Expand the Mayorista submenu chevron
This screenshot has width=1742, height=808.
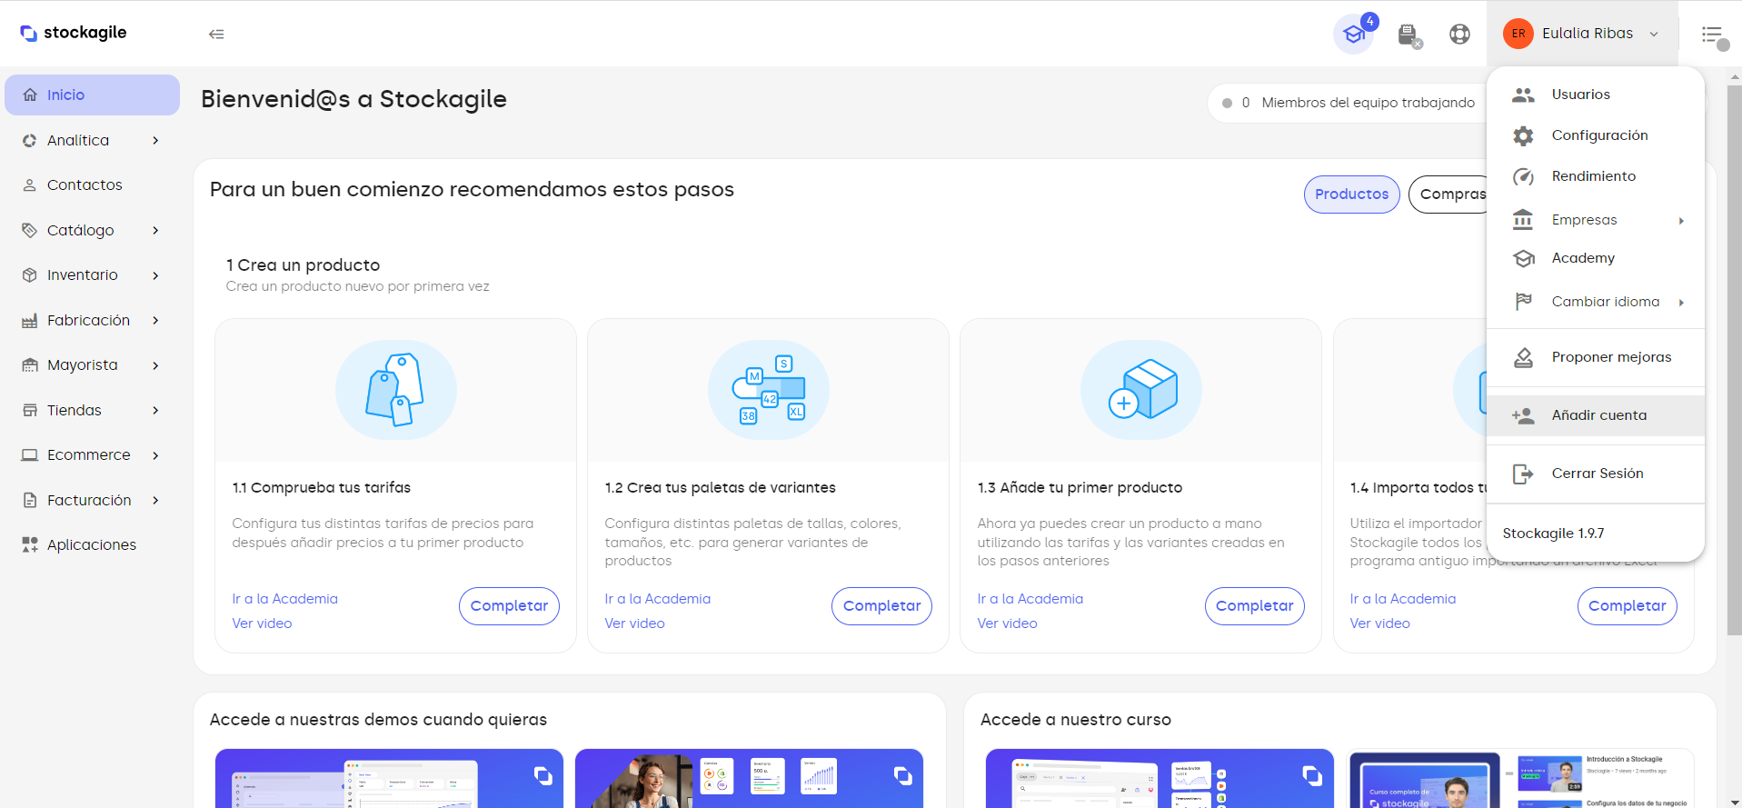pos(155,364)
